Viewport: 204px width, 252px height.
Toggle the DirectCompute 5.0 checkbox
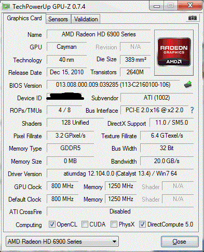pos(142,224)
